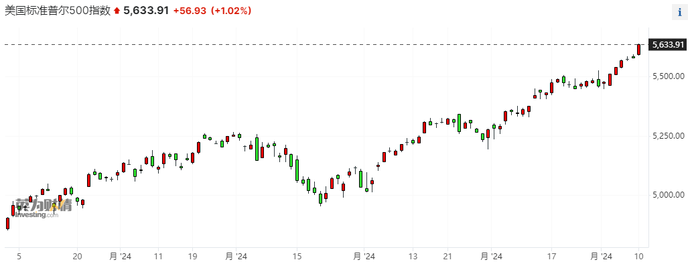
Task: Select the first red candlestick at far left
Action: pyautogui.click(x=7, y=223)
